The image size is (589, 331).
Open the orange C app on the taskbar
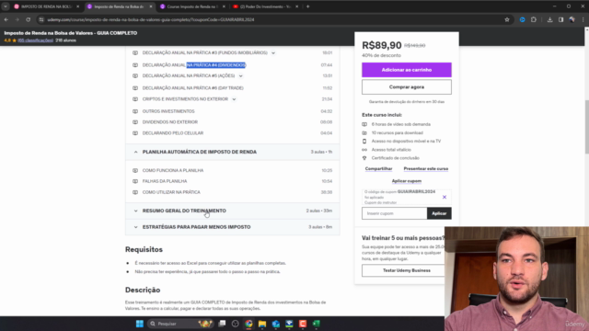(x=303, y=324)
